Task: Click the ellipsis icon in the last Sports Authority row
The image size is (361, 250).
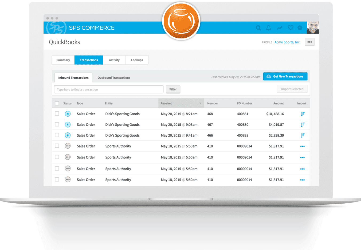Action: (302, 180)
